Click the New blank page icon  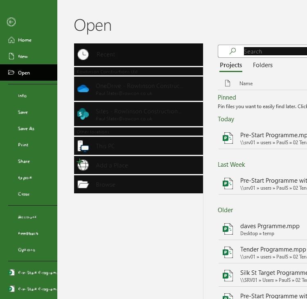click(11, 56)
